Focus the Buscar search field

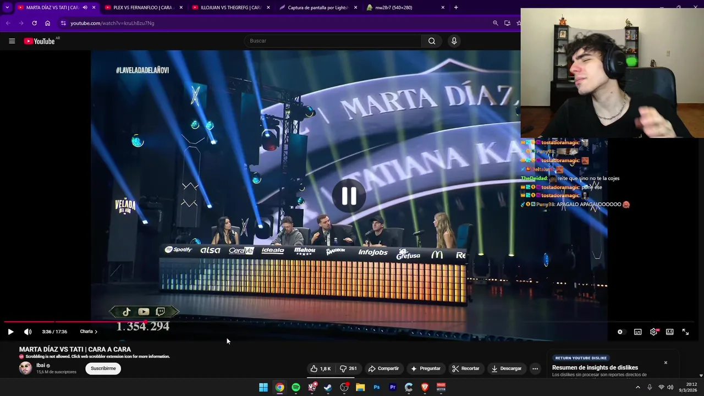pyautogui.click(x=333, y=41)
